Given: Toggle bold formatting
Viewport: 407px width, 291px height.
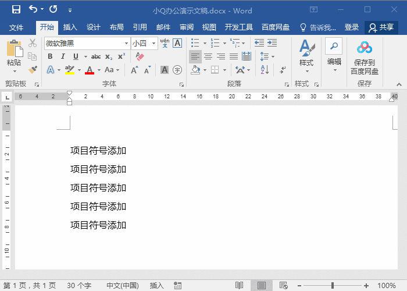Looking at the screenshot, I should (x=50, y=56).
